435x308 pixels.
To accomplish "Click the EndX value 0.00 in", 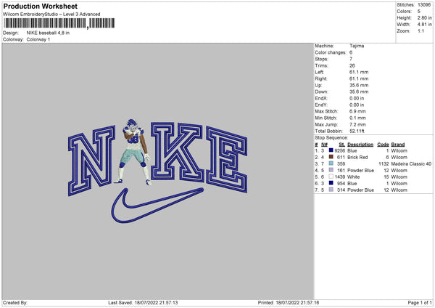I will pos(357,98).
